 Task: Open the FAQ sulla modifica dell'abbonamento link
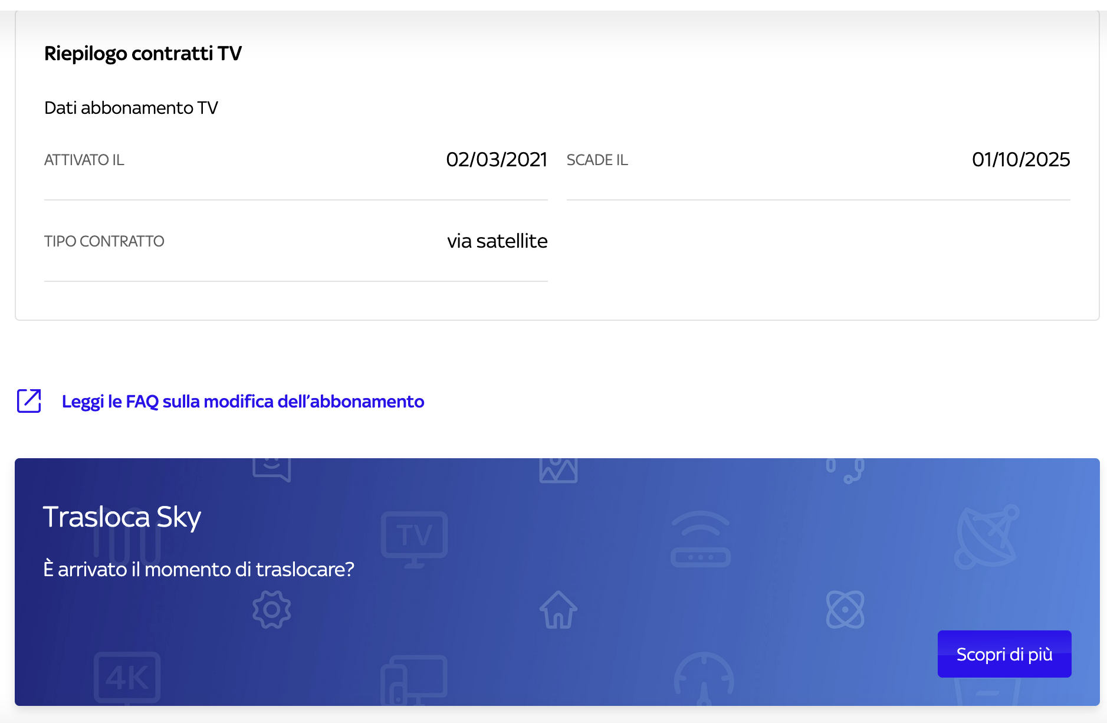click(243, 402)
